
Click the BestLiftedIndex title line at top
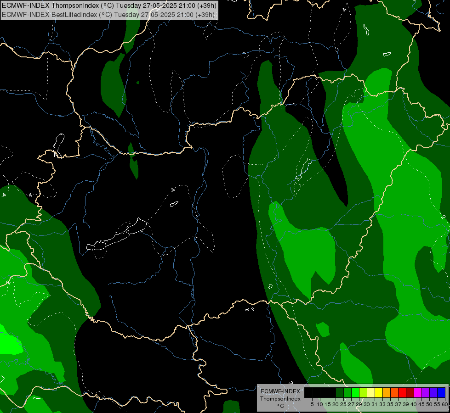click(108, 15)
